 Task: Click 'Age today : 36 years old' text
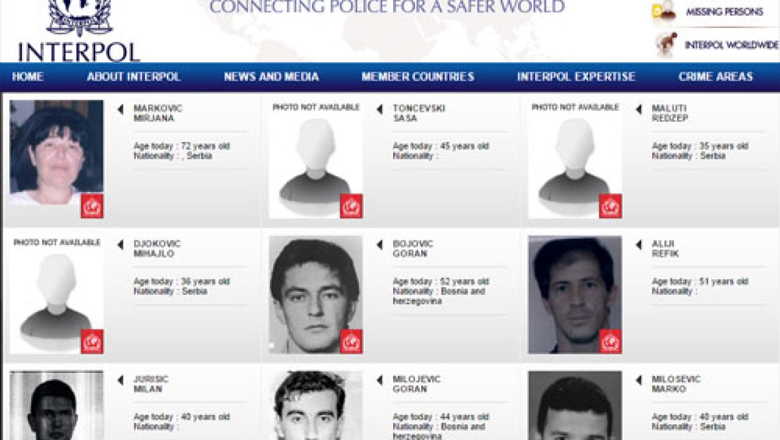tap(182, 282)
